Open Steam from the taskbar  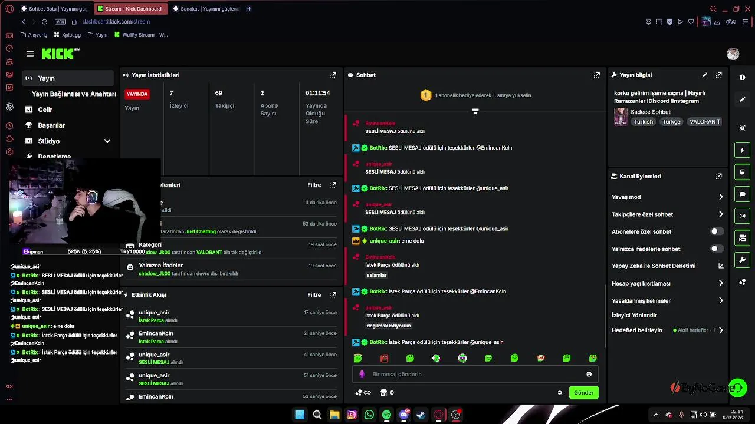coord(421,415)
